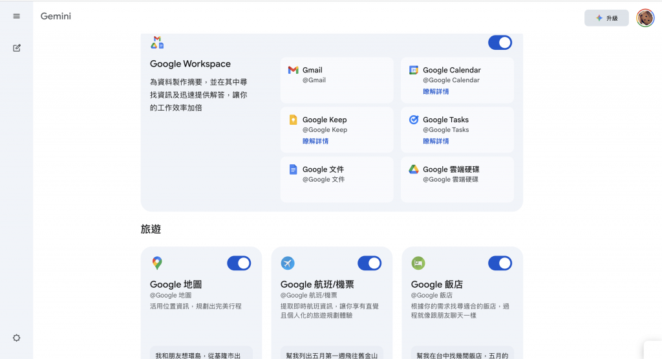Click the Google Keep card title

tap(325, 120)
